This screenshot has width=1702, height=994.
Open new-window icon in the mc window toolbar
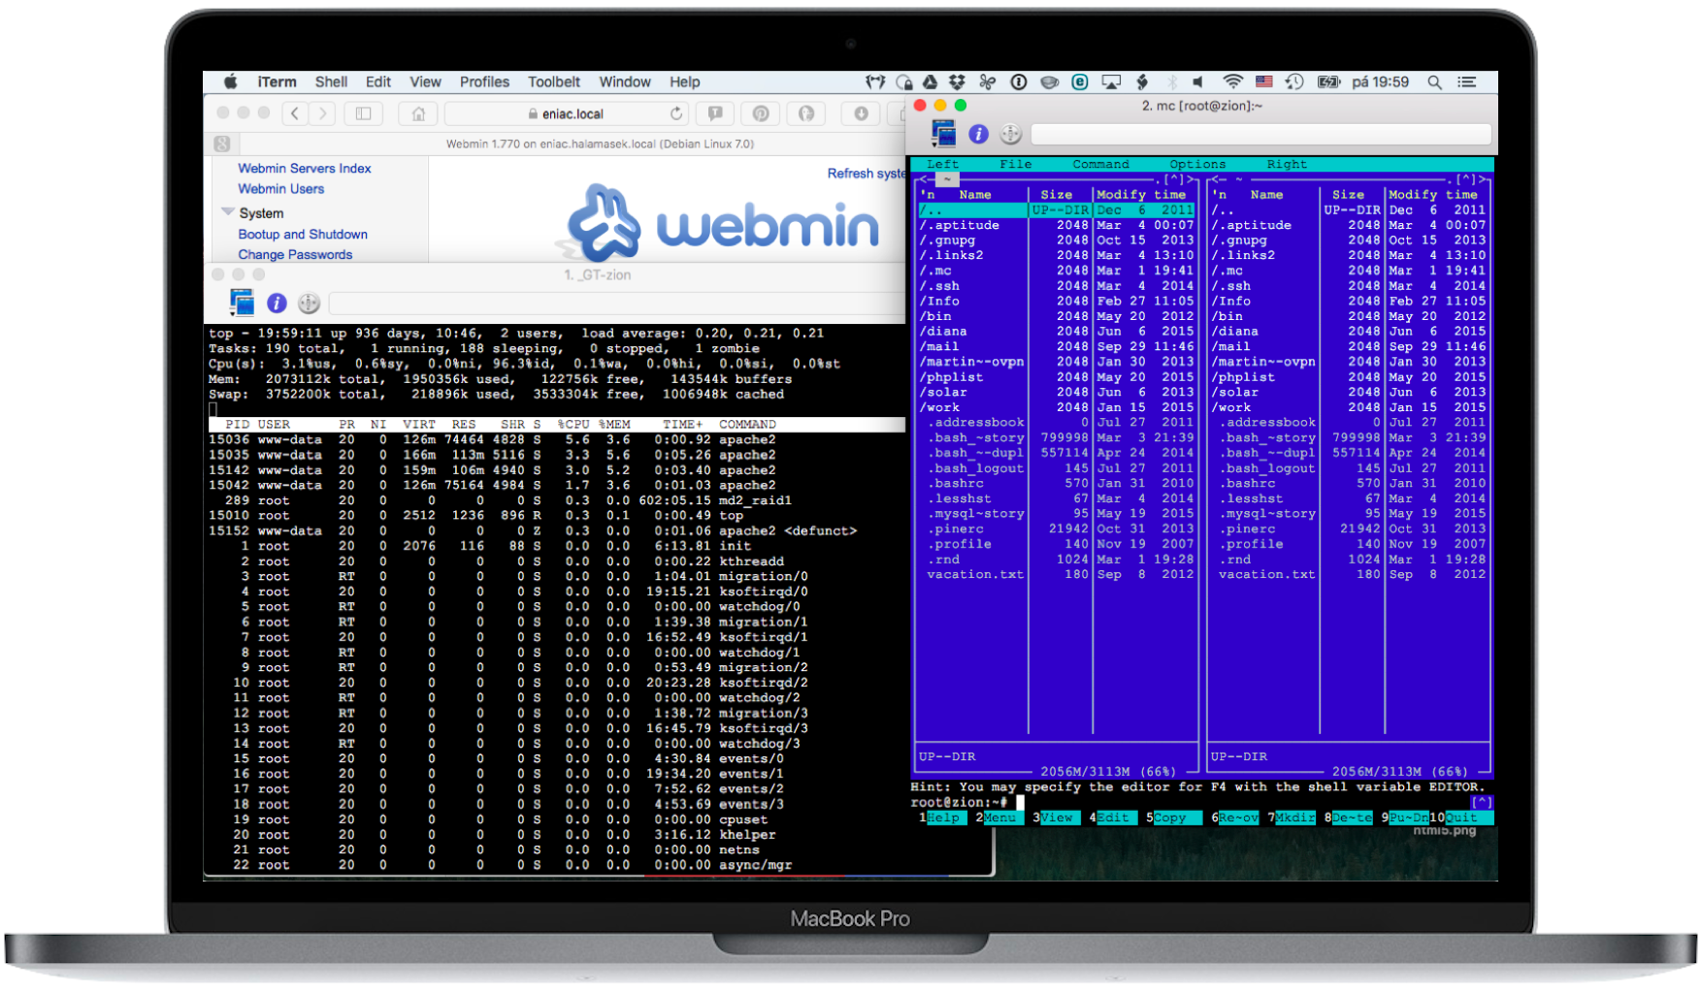click(x=943, y=134)
